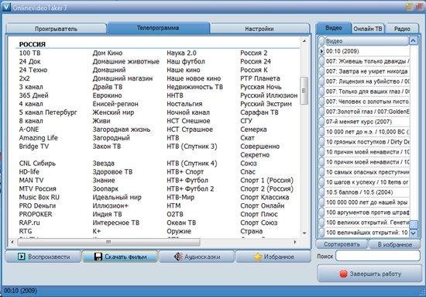Click the Поиск search input field

pyautogui.click(x=378, y=256)
